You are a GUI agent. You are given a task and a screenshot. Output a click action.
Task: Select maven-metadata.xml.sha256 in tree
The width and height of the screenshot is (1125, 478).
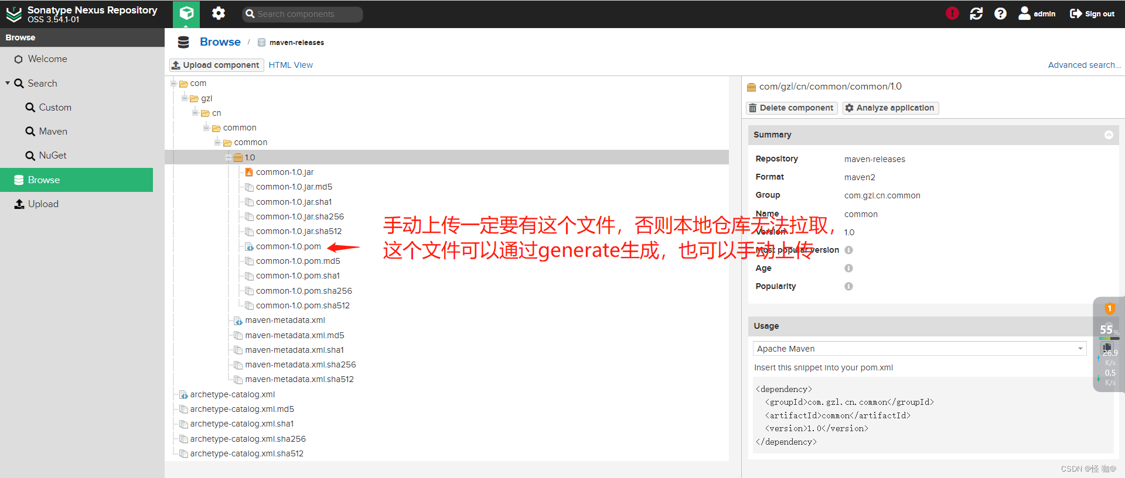[300, 364]
